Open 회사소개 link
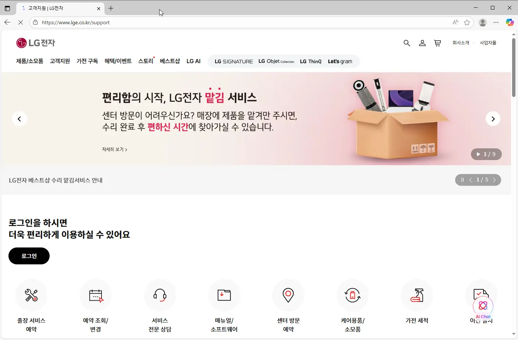This screenshot has width=518, height=340. pyautogui.click(x=461, y=43)
